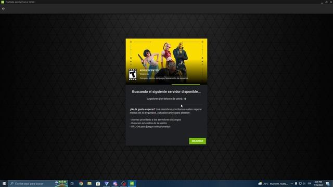This screenshot has height=187, width=333.
Task: Click the ESP language indicator
Action: tap(310, 183)
